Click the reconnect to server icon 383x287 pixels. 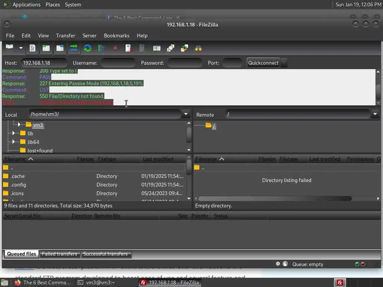point(142,48)
